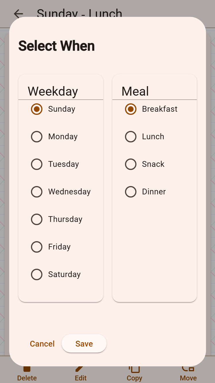Pick Saturday in the Weekday list
The width and height of the screenshot is (215, 383).
[37, 274]
